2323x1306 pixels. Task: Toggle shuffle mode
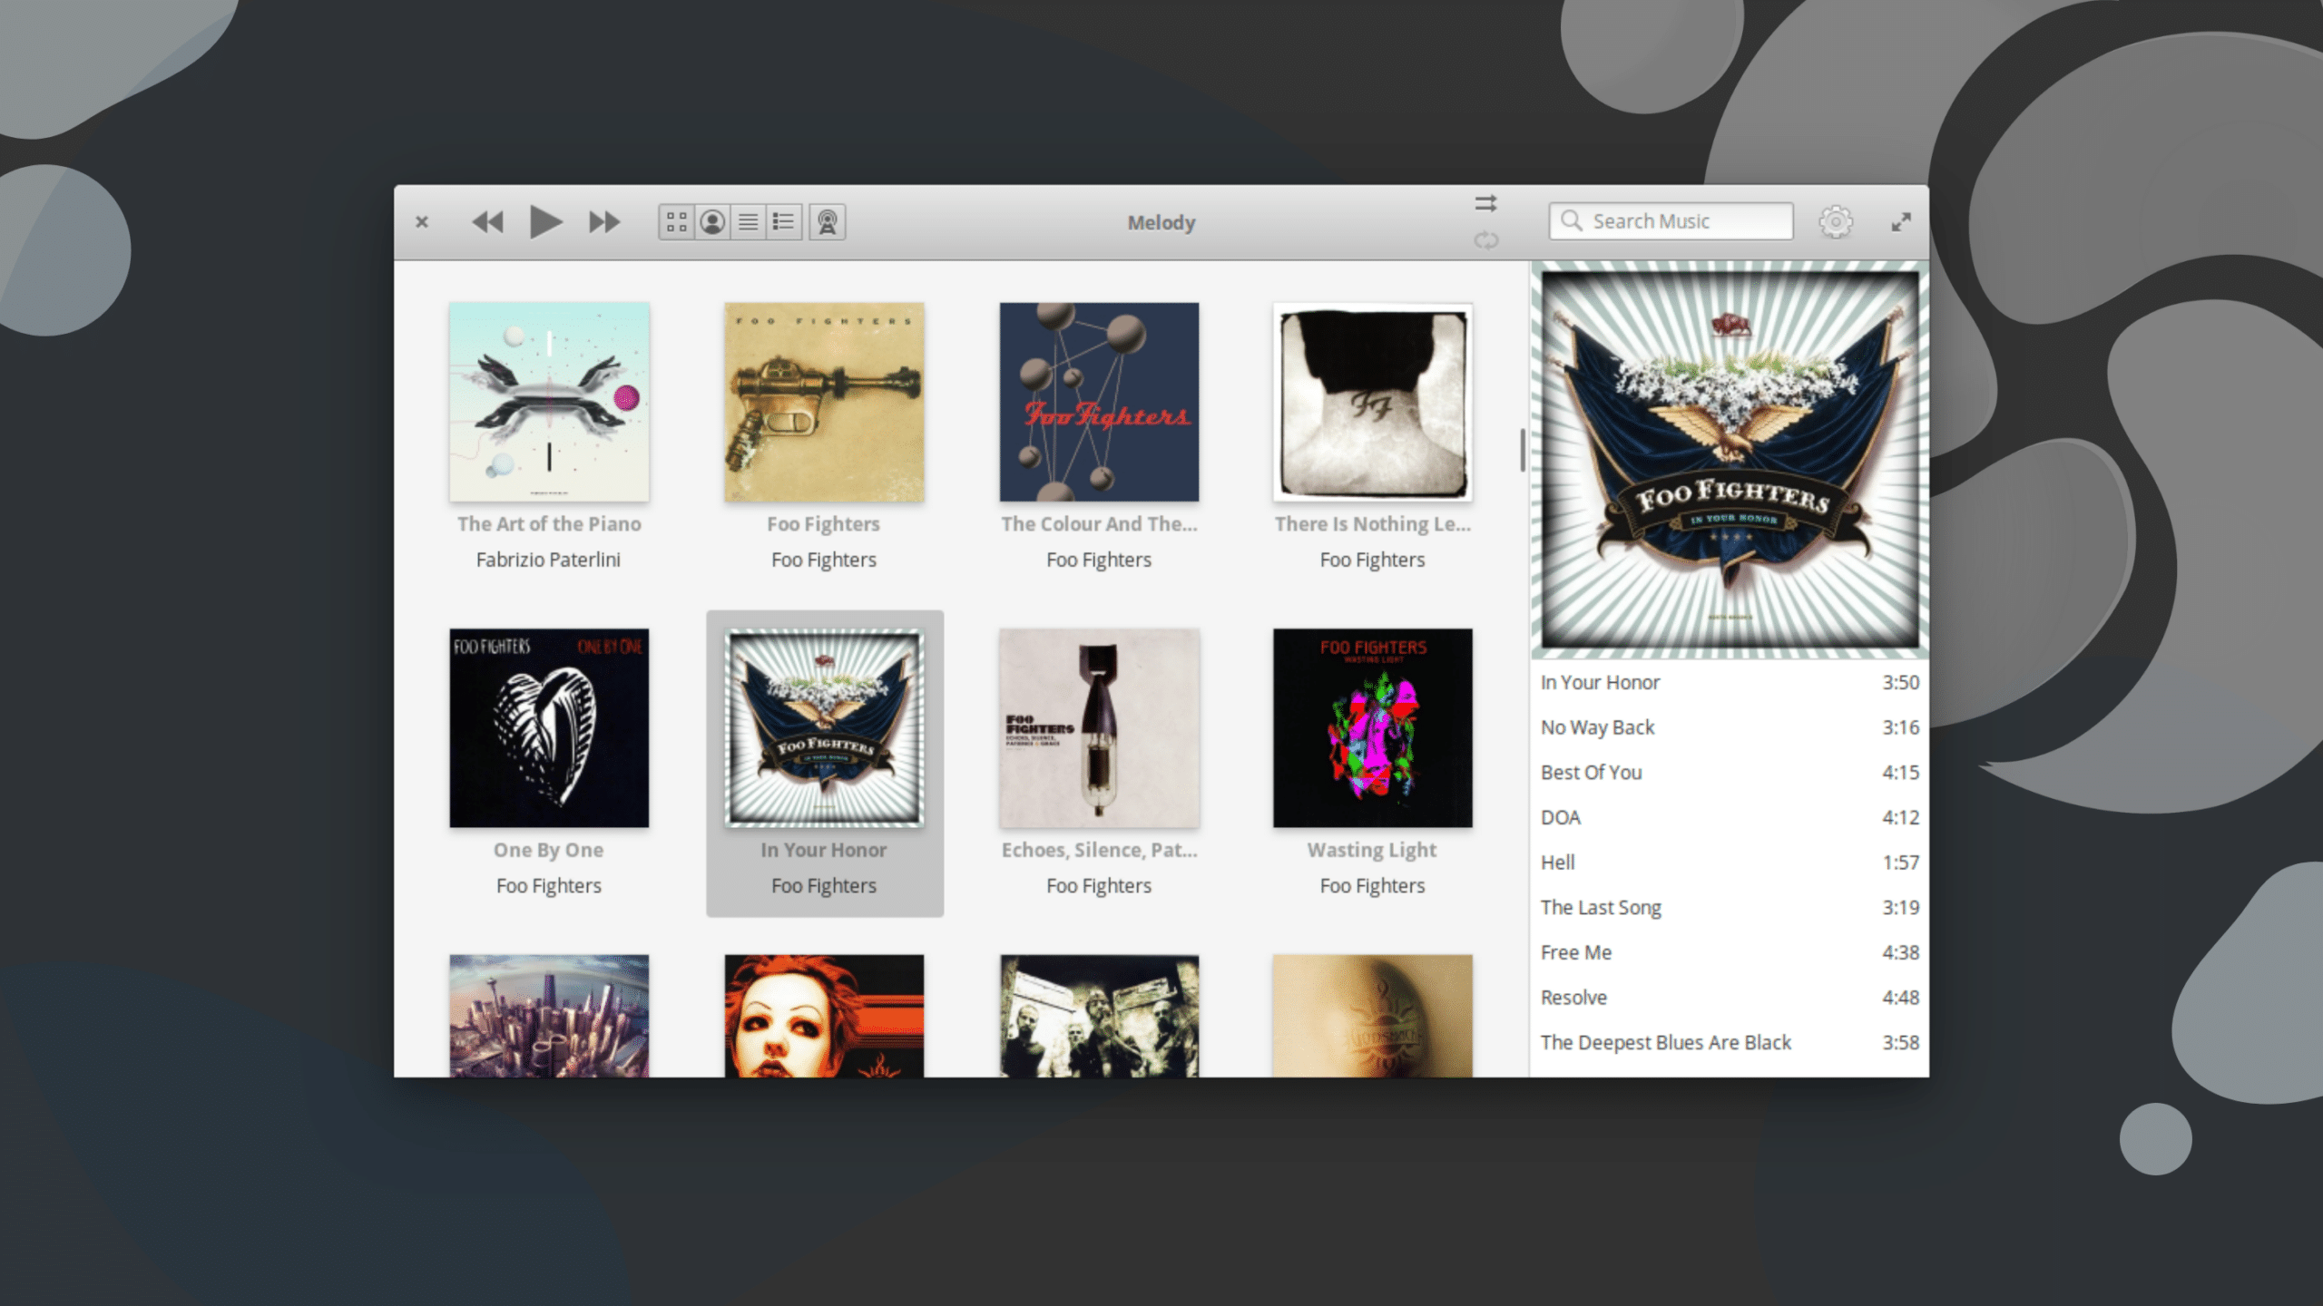pos(1485,203)
